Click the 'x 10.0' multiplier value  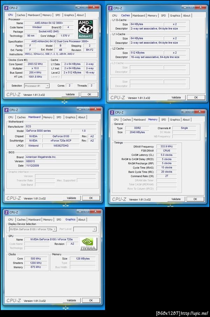click(x=35, y=68)
